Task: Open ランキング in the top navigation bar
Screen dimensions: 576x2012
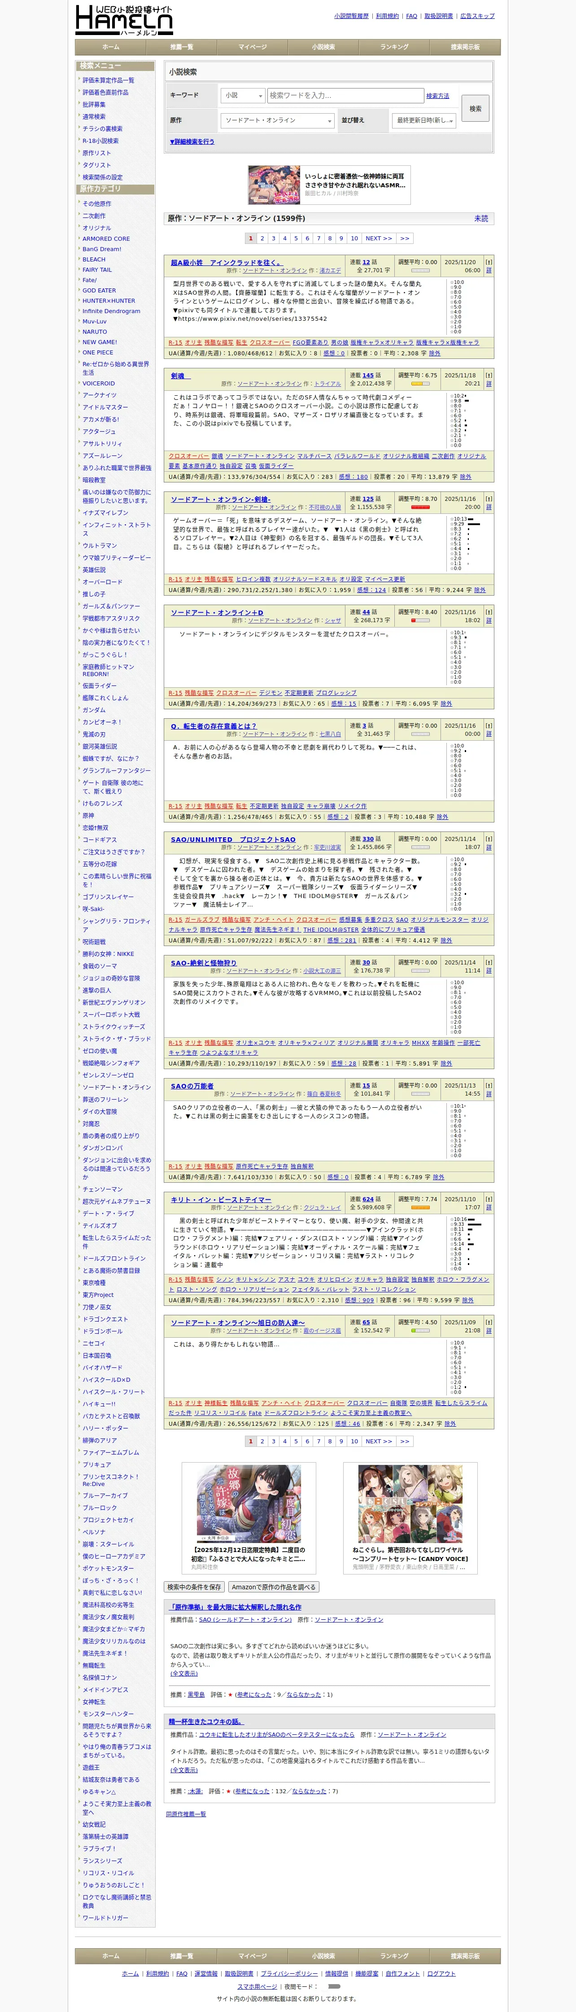Action: (394, 47)
